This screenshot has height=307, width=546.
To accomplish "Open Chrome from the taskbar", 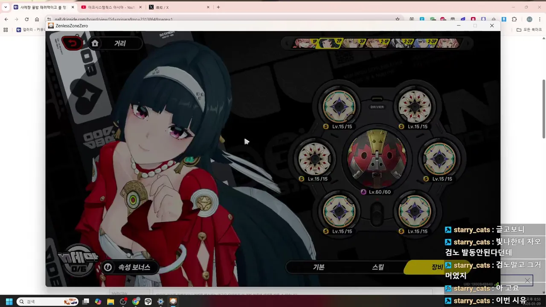I will 136,301.
